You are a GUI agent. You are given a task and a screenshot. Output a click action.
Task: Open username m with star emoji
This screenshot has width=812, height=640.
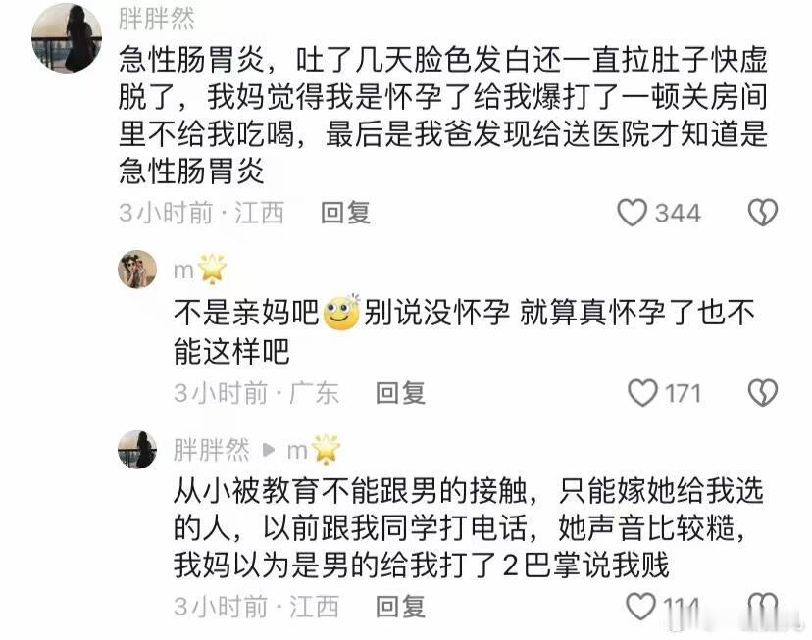[x=200, y=270]
